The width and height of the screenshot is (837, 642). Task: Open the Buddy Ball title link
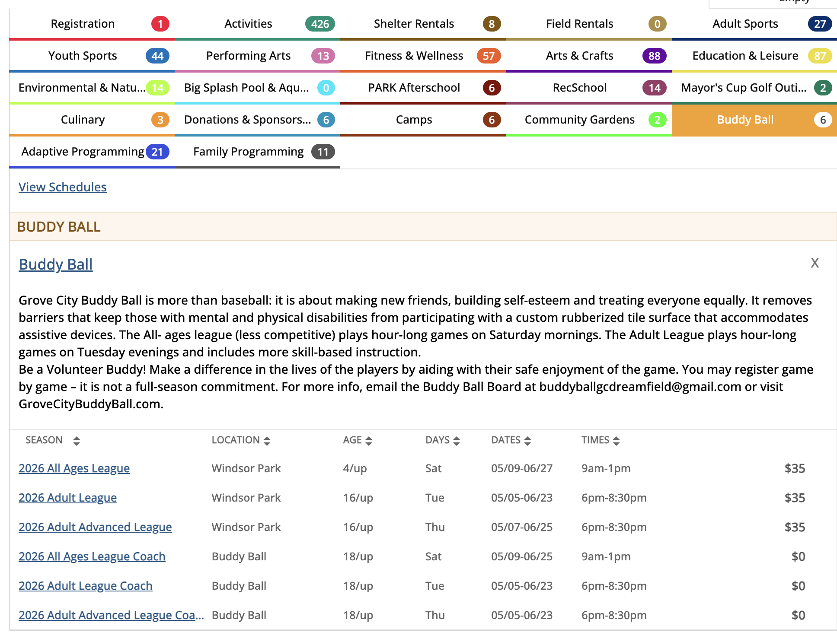[55, 264]
